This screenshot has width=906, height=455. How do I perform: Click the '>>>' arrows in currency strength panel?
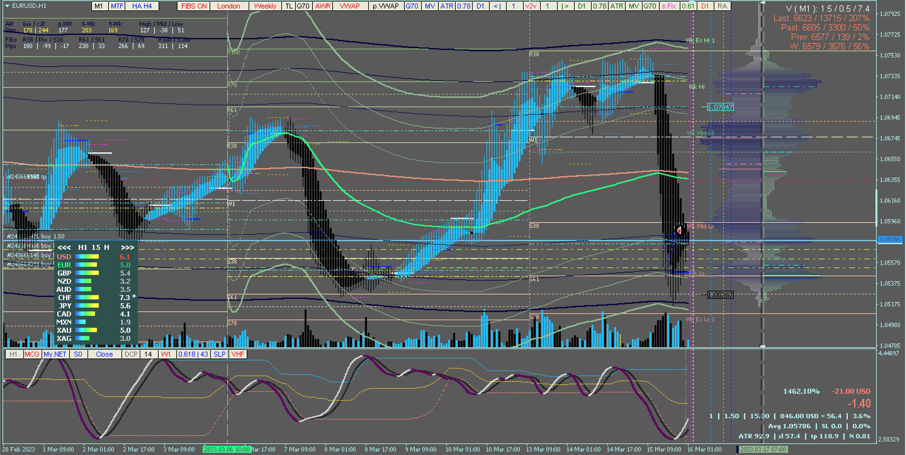pyautogui.click(x=127, y=248)
